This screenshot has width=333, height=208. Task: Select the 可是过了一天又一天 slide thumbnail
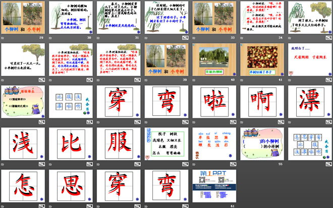tap(23, 59)
